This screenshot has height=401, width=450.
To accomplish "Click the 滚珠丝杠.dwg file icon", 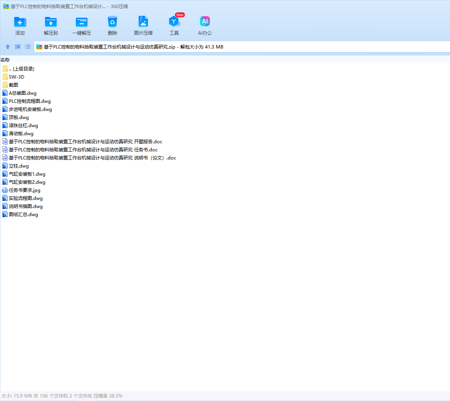I will click(5, 125).
